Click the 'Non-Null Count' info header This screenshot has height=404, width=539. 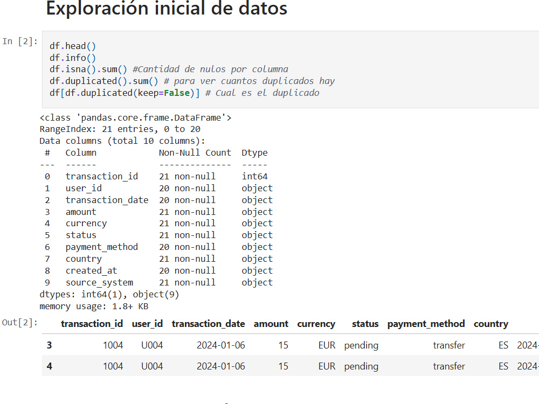point(195,153)
